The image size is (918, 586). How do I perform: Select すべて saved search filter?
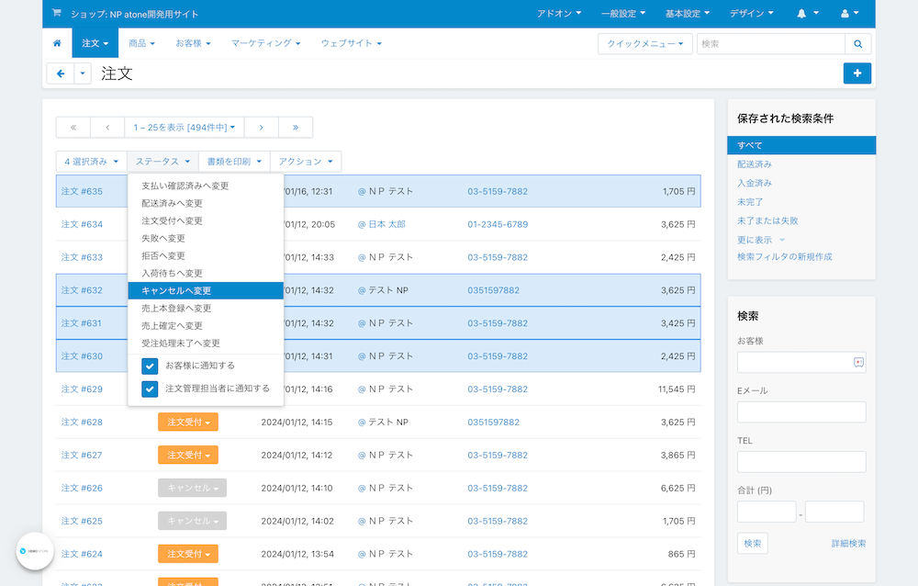click(x=801, y=145)
